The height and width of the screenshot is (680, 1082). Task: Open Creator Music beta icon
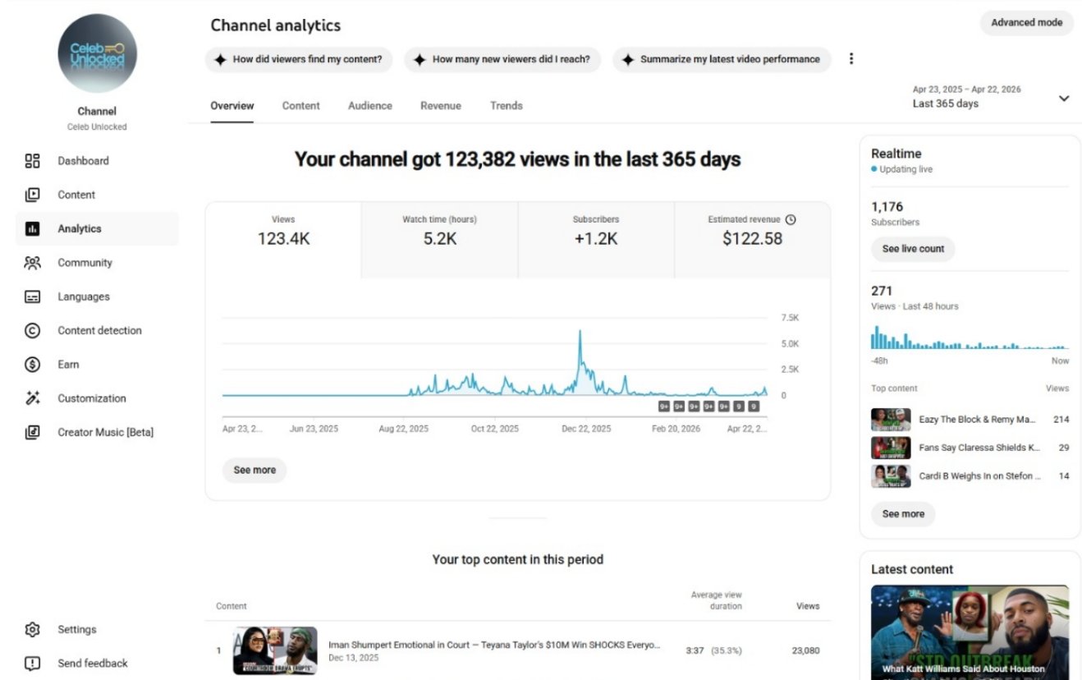tap(32, 432)
